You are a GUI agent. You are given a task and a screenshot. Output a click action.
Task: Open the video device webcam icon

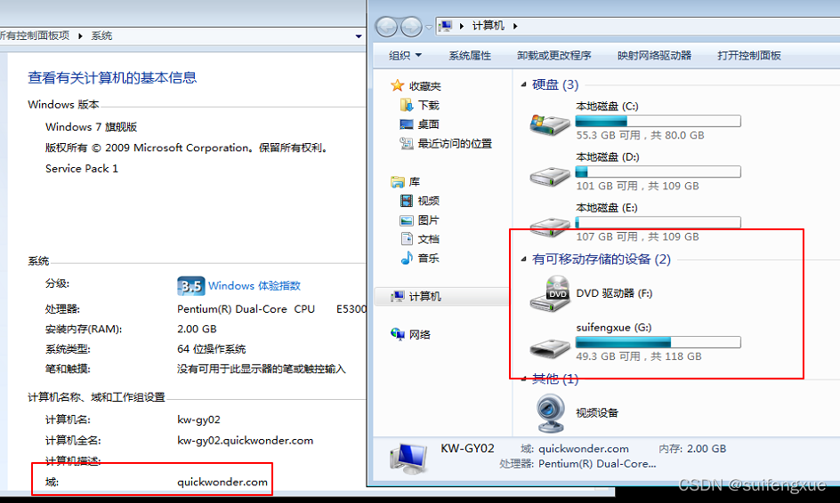pos(550,412)
